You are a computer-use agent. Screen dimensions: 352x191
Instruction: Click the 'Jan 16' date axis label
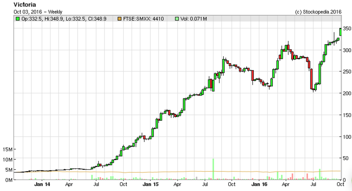pyautogui.click(x=259, y=184)
